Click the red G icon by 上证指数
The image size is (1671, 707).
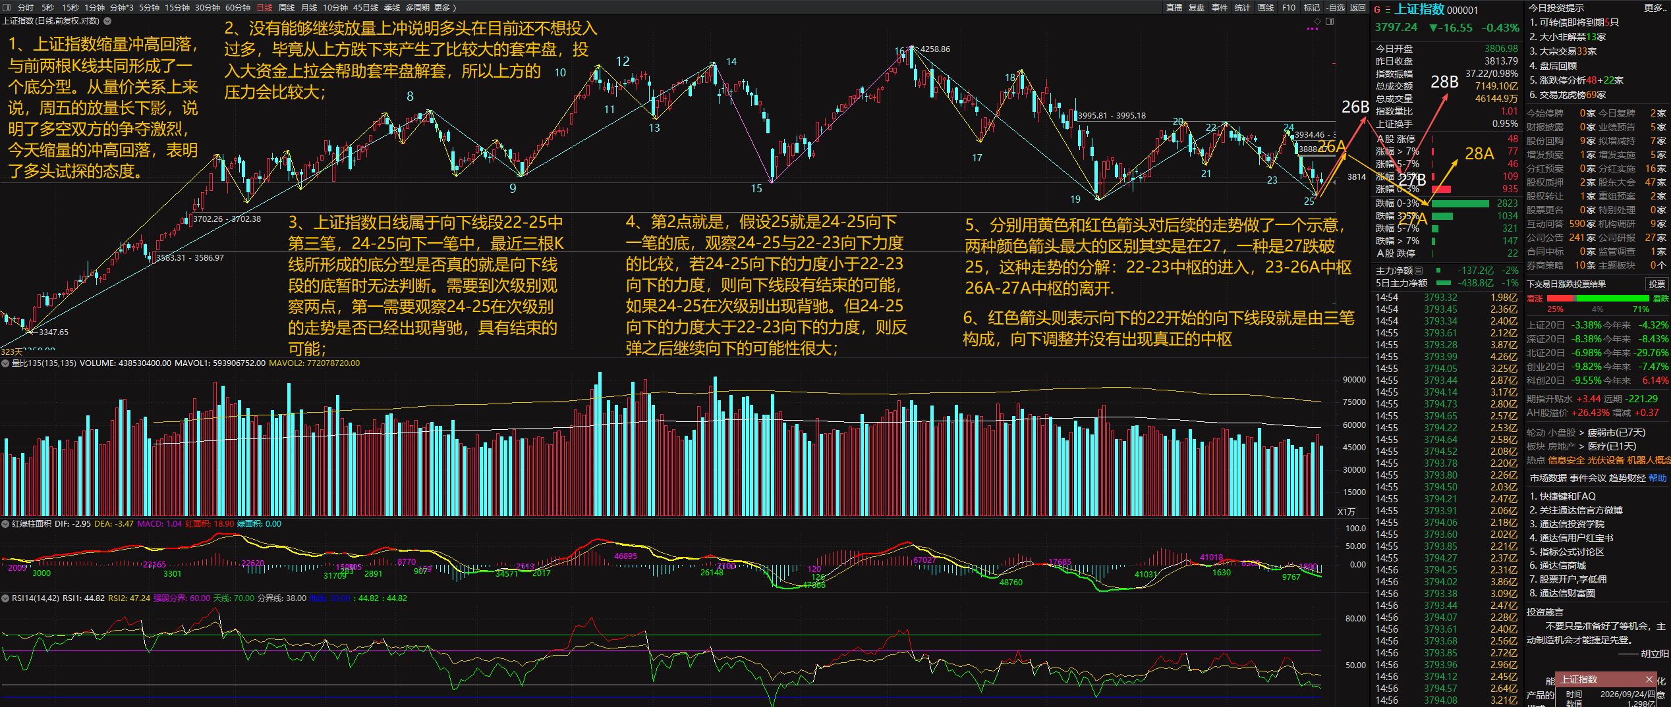coord(1376,9)
